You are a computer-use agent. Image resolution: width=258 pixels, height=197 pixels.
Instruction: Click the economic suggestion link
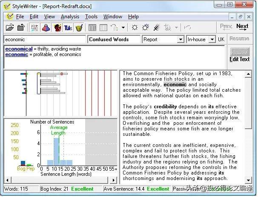[x=17, y=54]
